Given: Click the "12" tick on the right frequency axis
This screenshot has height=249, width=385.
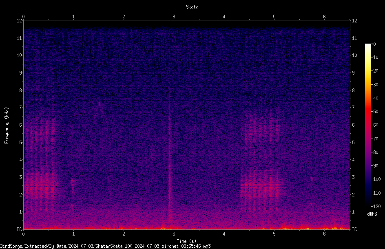Looking at the screenshot, I should point(354,21).
